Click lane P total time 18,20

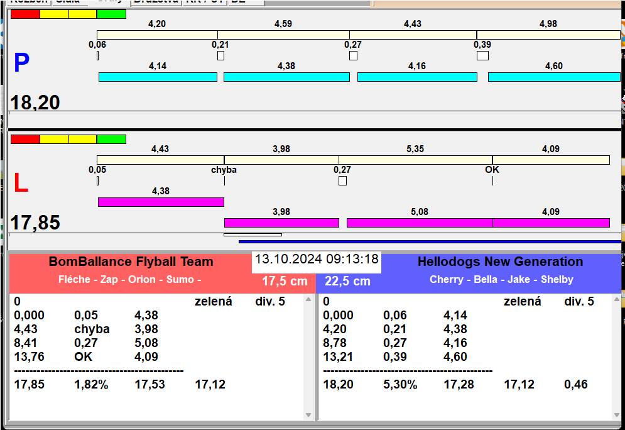point(35,102)
